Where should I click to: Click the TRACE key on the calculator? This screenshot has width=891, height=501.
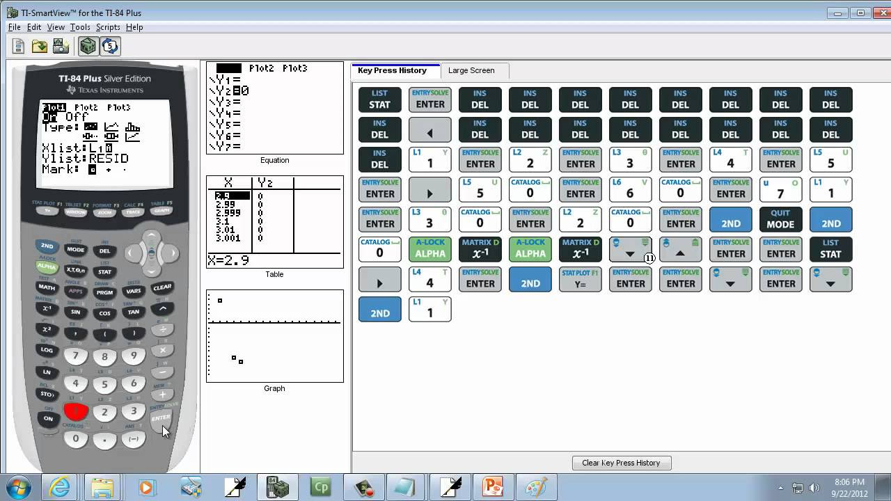(133, 210)
